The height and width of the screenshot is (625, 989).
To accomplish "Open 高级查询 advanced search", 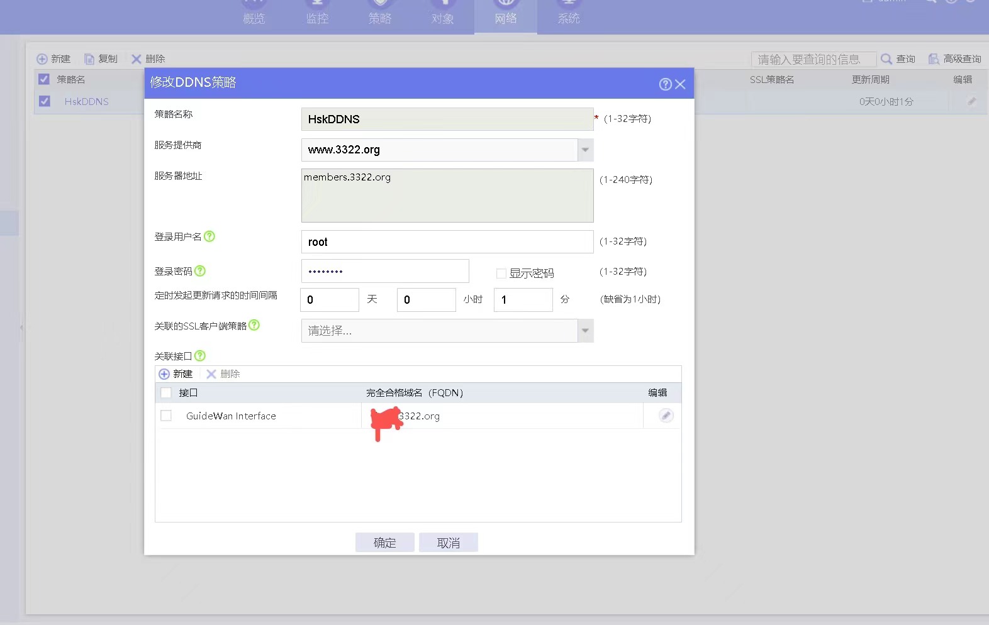I will coord(955,59).
